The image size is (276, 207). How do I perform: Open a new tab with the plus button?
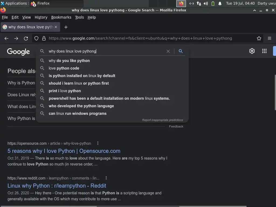pyautogui.click(x=66, y=27)
